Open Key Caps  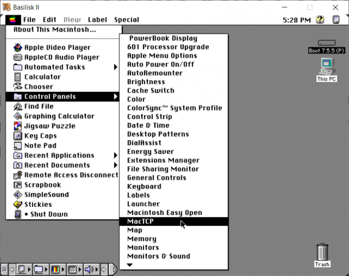tap(62, 136)
